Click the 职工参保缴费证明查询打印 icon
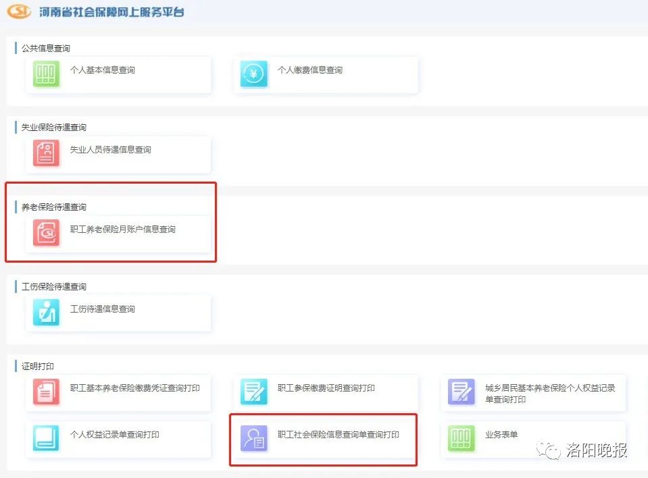The width and height of the screenshot is (648, 478). pos(254,392)
